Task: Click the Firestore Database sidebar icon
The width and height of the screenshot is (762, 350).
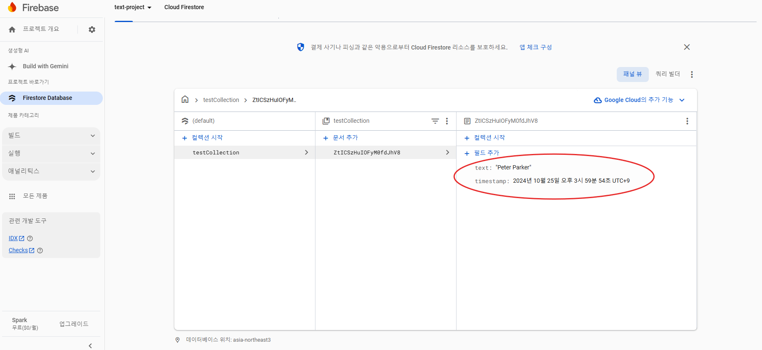Action: point(12,98)
